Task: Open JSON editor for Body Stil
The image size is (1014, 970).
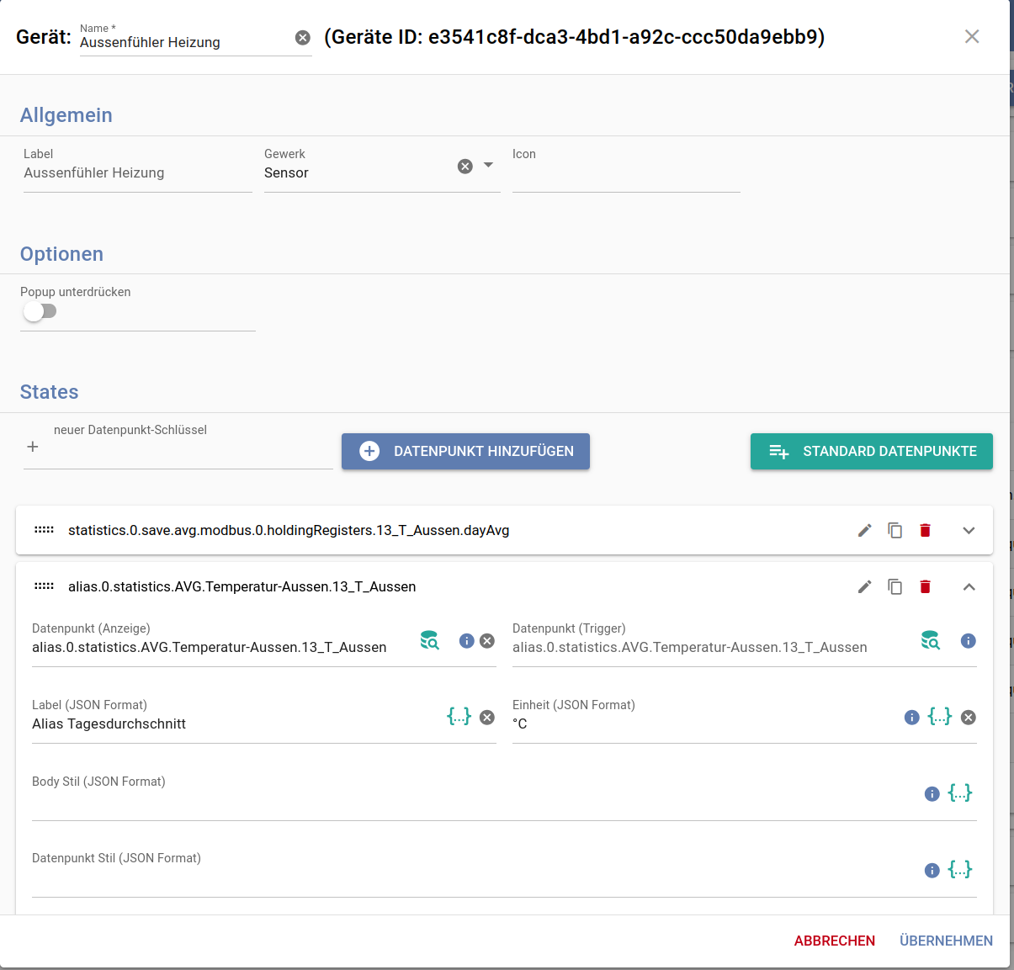Action: point(959,793)
